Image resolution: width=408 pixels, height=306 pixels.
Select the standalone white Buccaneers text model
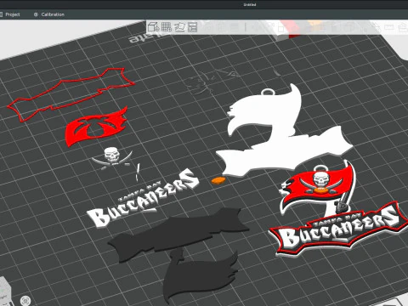click(x=142, y=198)
